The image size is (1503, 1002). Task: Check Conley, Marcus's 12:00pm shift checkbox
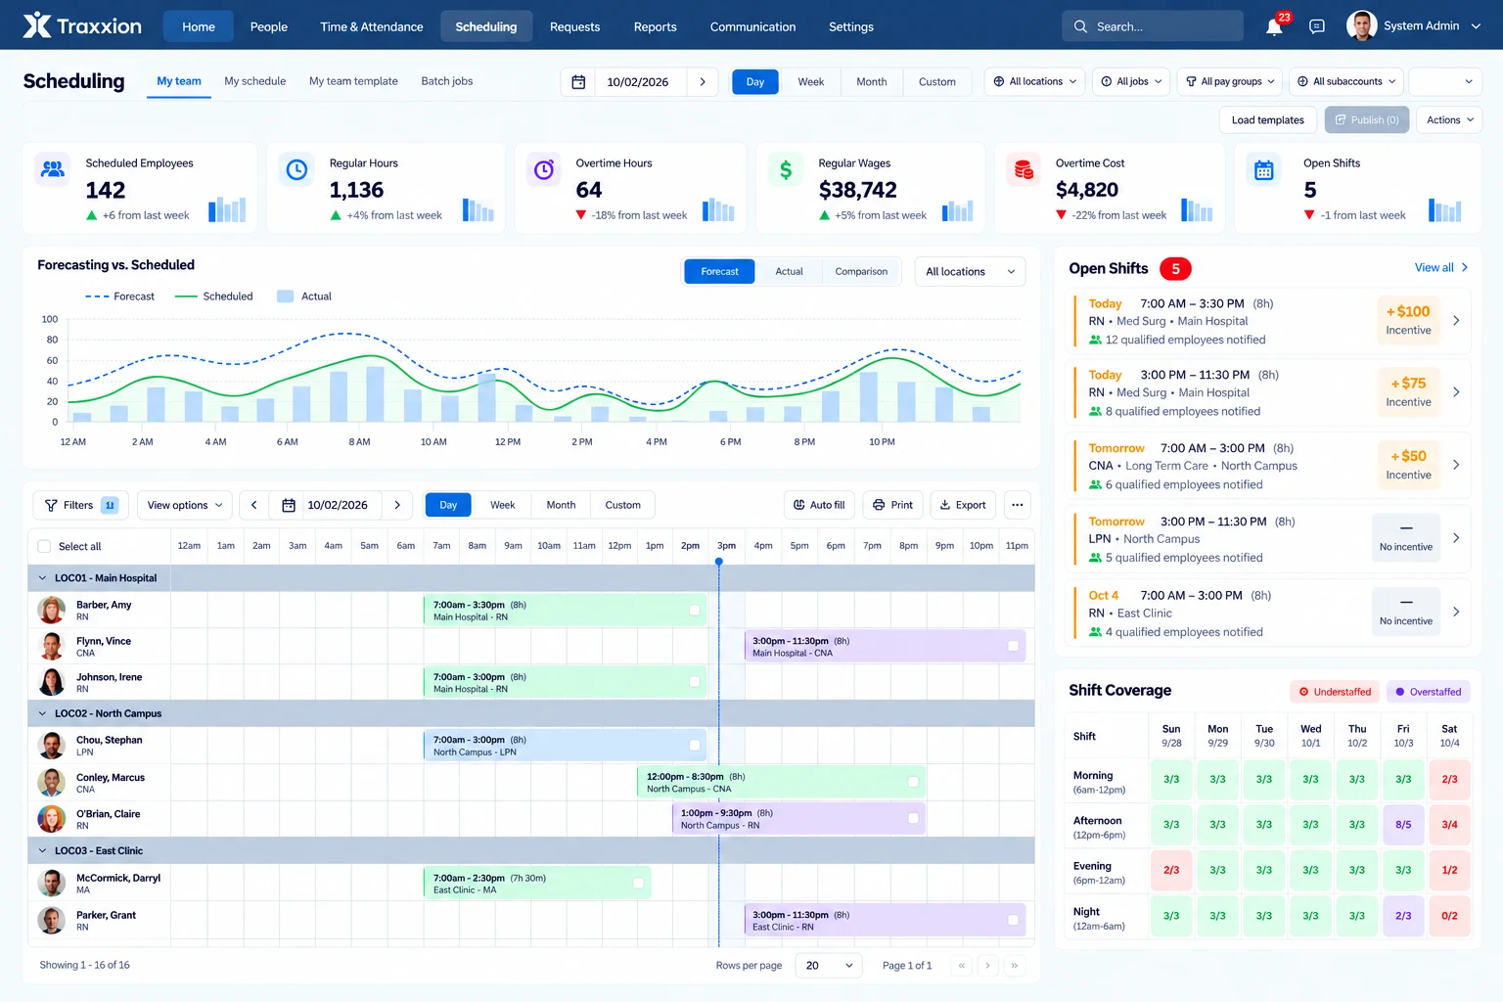click(x=913, y=782)
